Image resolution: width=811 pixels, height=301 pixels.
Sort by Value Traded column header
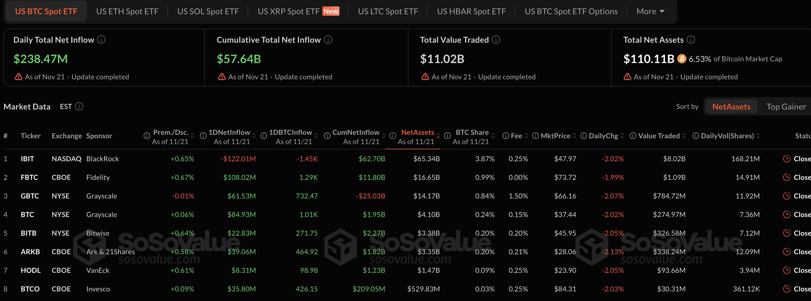659,136
